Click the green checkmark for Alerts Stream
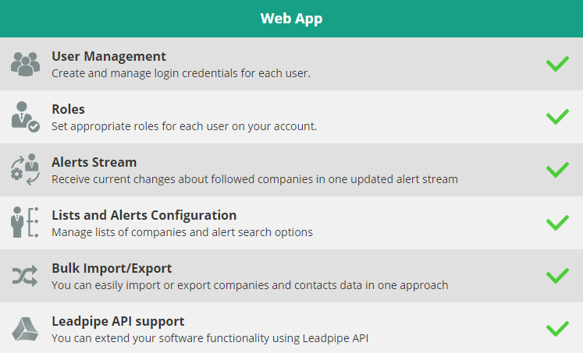 [x=557, y=170]
